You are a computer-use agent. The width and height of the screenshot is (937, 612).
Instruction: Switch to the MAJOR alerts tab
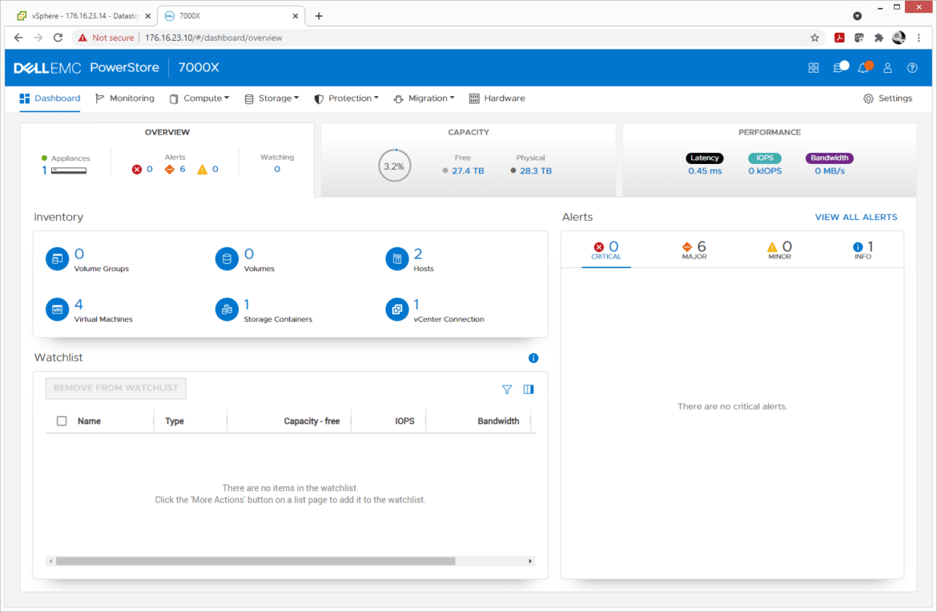[x=694, y=250]
